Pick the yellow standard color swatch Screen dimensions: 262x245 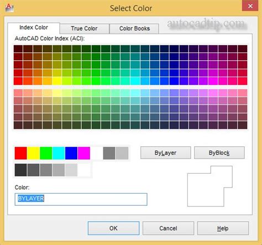pos(33,153)
